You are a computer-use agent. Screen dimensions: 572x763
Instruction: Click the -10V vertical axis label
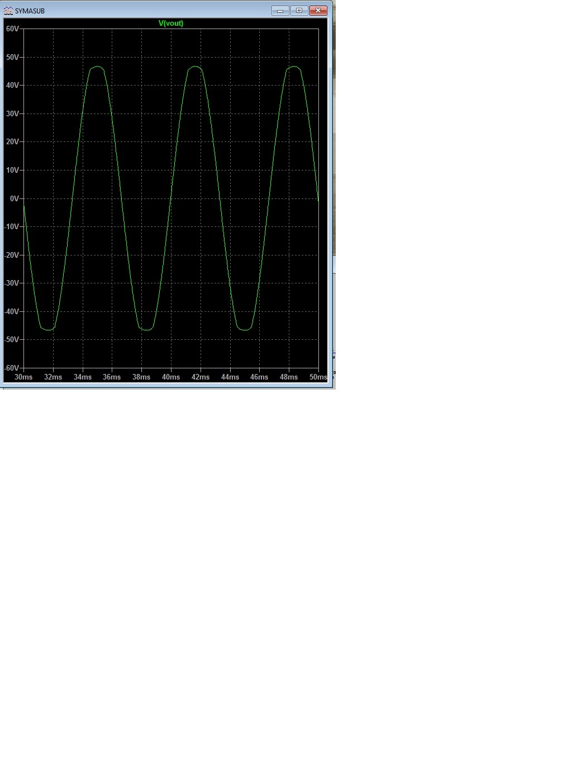pyautogui.click(x=12, y=226)
